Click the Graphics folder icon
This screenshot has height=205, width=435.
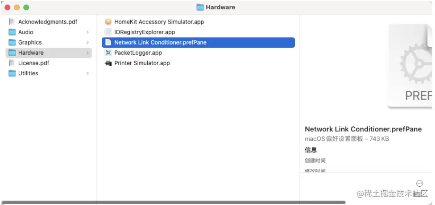[12, 42]
